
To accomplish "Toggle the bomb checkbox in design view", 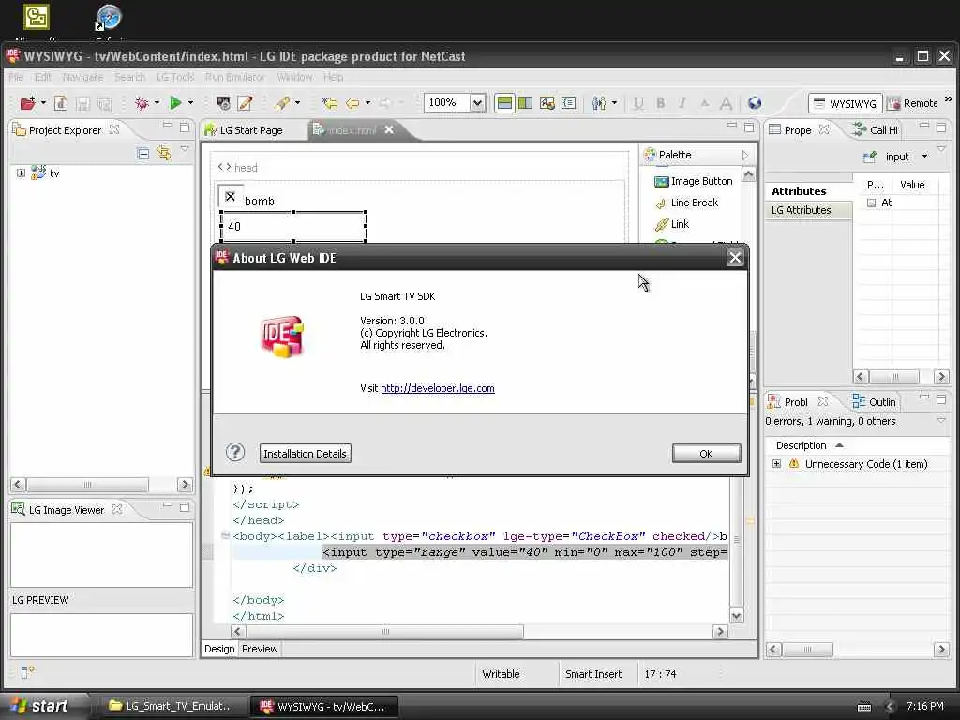I will pos(231,197).
